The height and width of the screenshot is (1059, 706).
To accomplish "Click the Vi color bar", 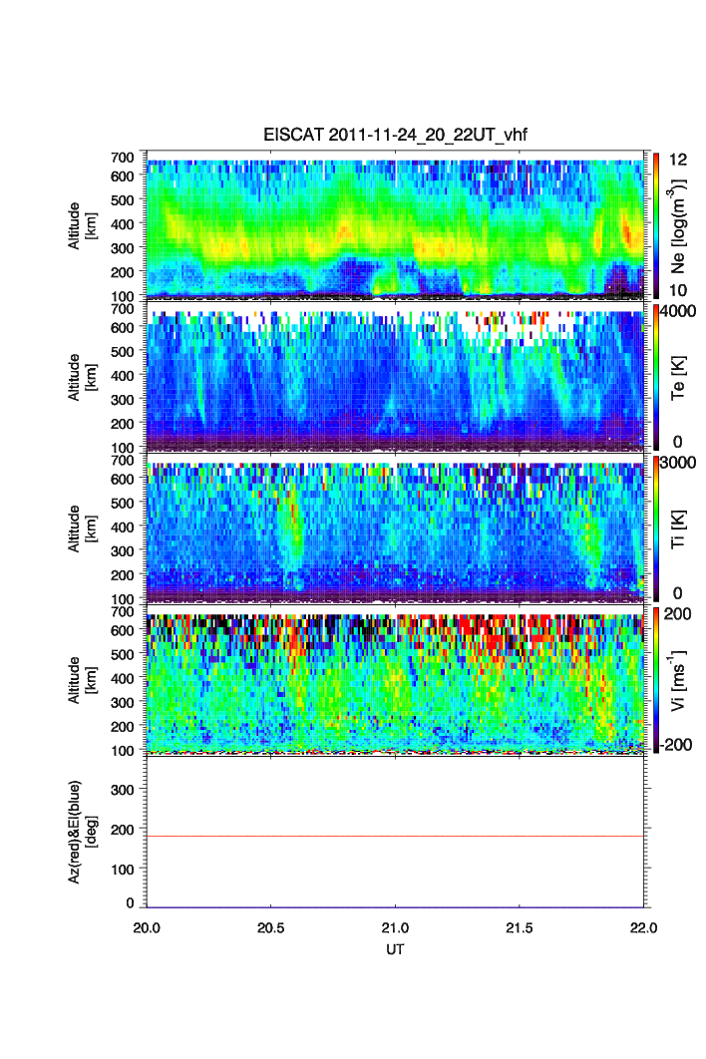I will [x=656, y=680].
